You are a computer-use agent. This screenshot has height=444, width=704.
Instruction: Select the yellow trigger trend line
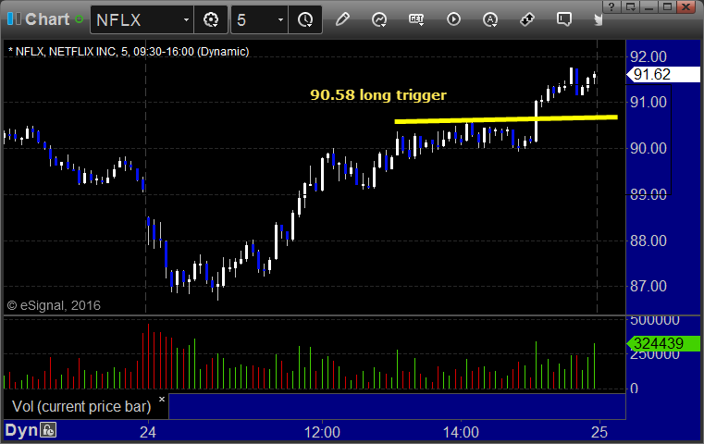click(506, 119)
